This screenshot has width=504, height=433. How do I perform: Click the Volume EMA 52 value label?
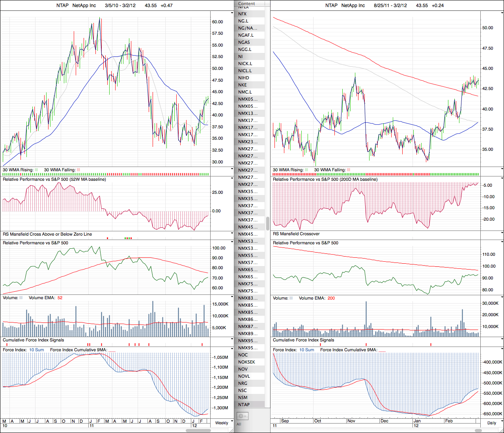coord(60,298)
